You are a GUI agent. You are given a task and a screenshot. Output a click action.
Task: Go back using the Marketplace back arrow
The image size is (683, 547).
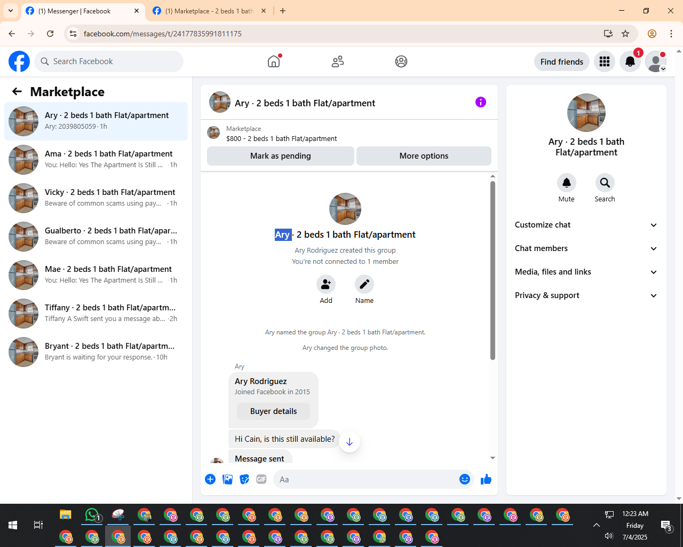(x=17, y=91)
